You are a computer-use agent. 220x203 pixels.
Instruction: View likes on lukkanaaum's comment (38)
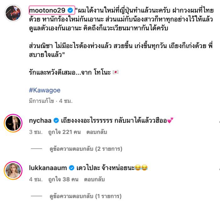pos(63,179)
